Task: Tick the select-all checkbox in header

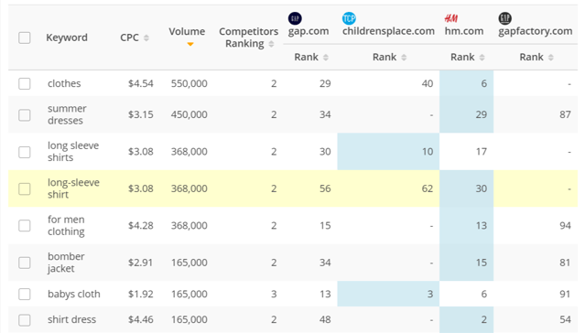Action: 25,38
